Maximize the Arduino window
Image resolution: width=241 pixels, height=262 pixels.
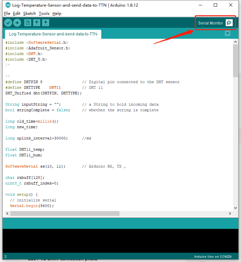tap(215, 5)
